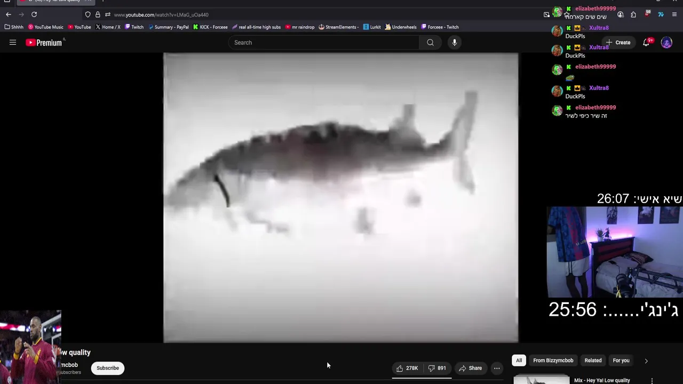This screenshot has width=683, height=384.
Task: Open the browser profile account icon
Action: (x=621, y=14)
